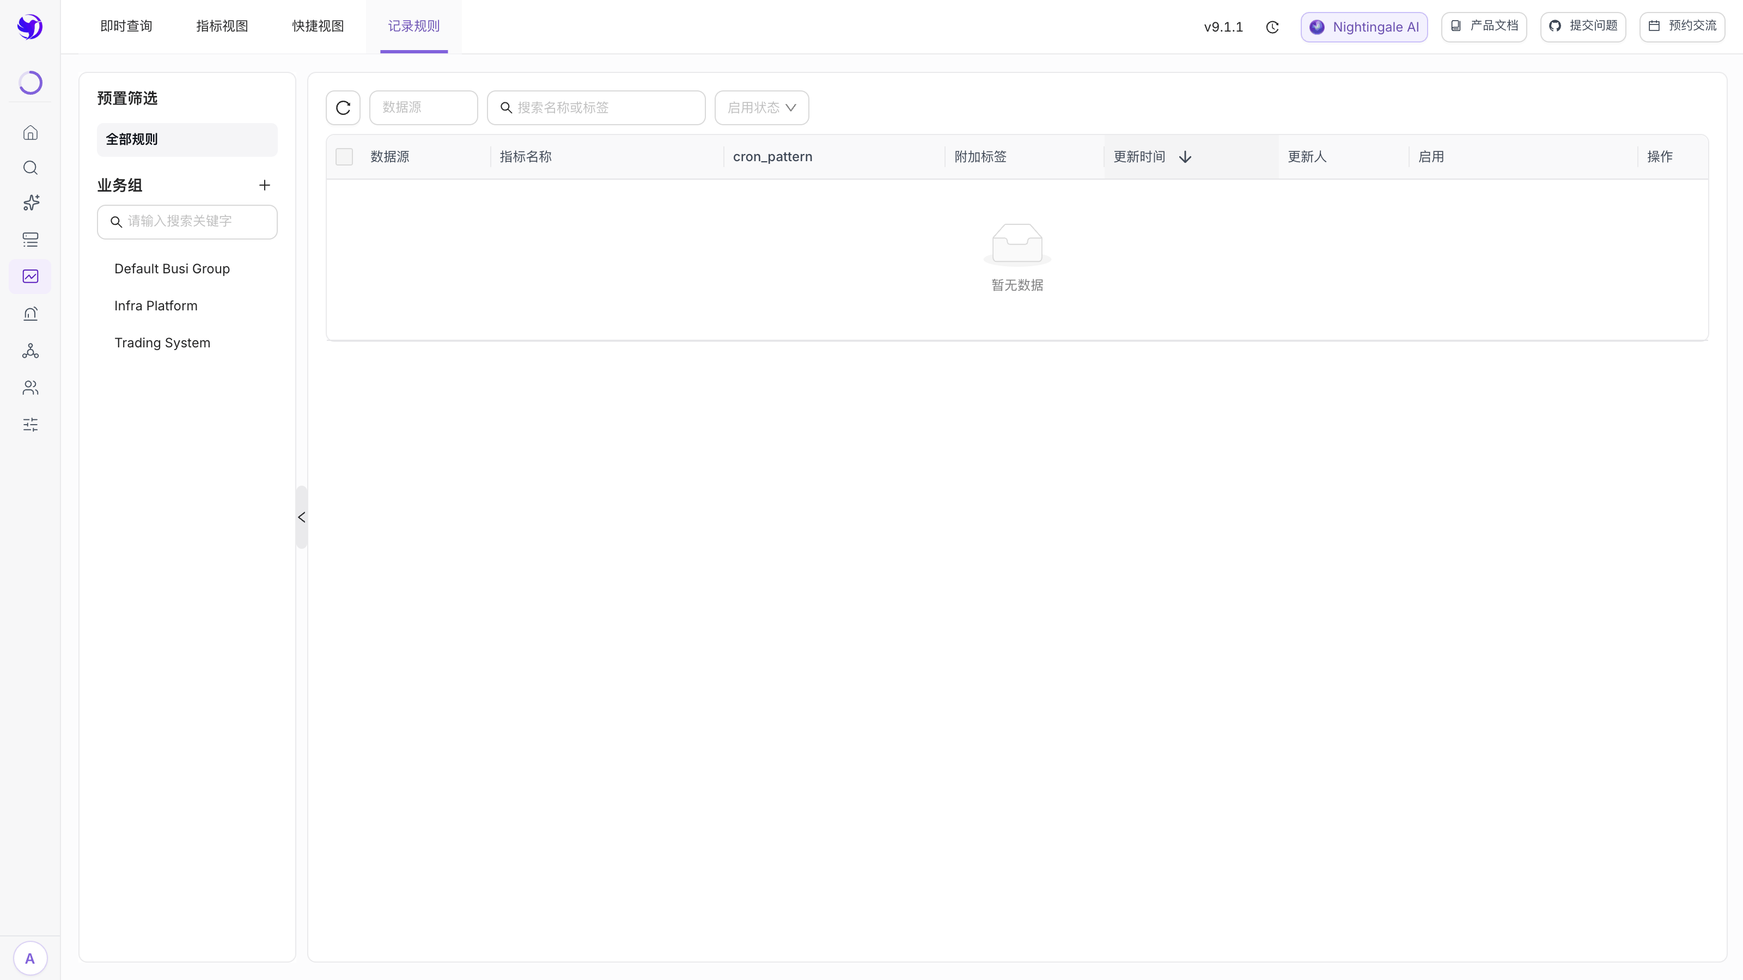
Task: Tick the select-all checkbox in the table header
Action: coord(344,157)
